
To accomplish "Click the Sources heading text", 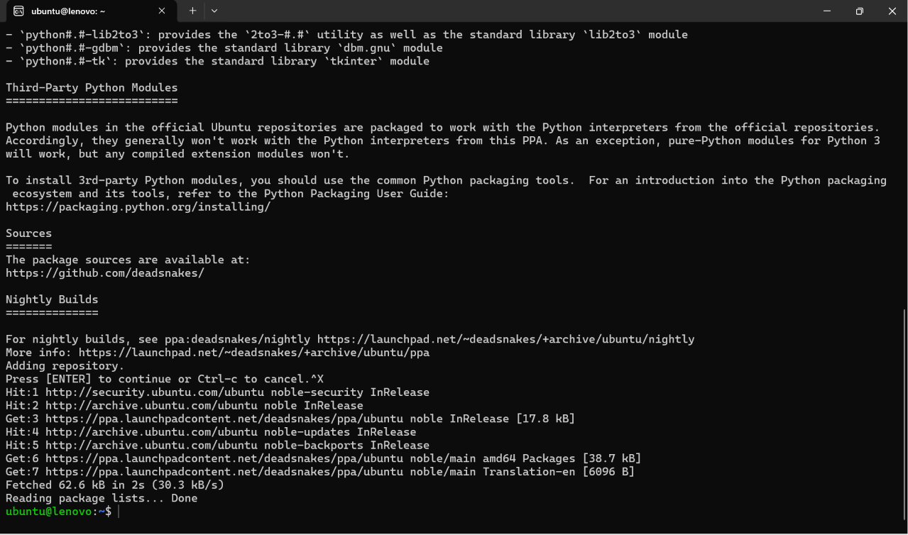I will coord(28,233).
